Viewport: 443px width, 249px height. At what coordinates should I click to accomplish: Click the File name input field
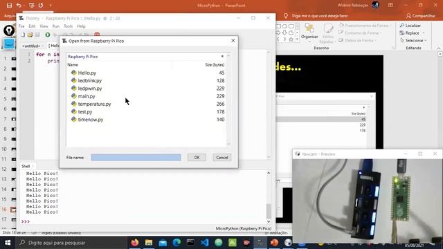point(136,158)
